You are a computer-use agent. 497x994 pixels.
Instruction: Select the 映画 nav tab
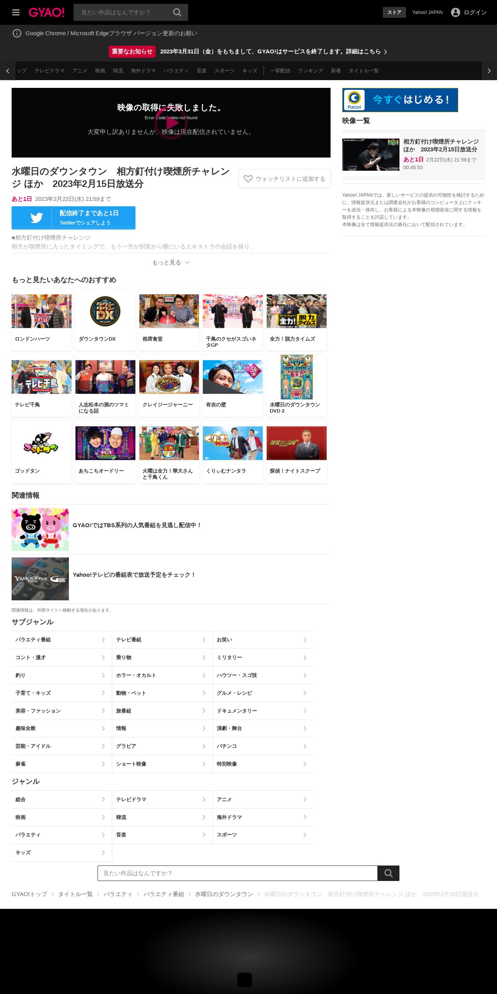100,71
